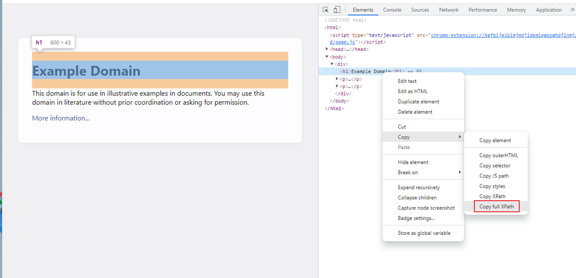Image resolution: width=576 pixels, height=278 pixels.
Task: Open the Performance tab
Action: 482,10
